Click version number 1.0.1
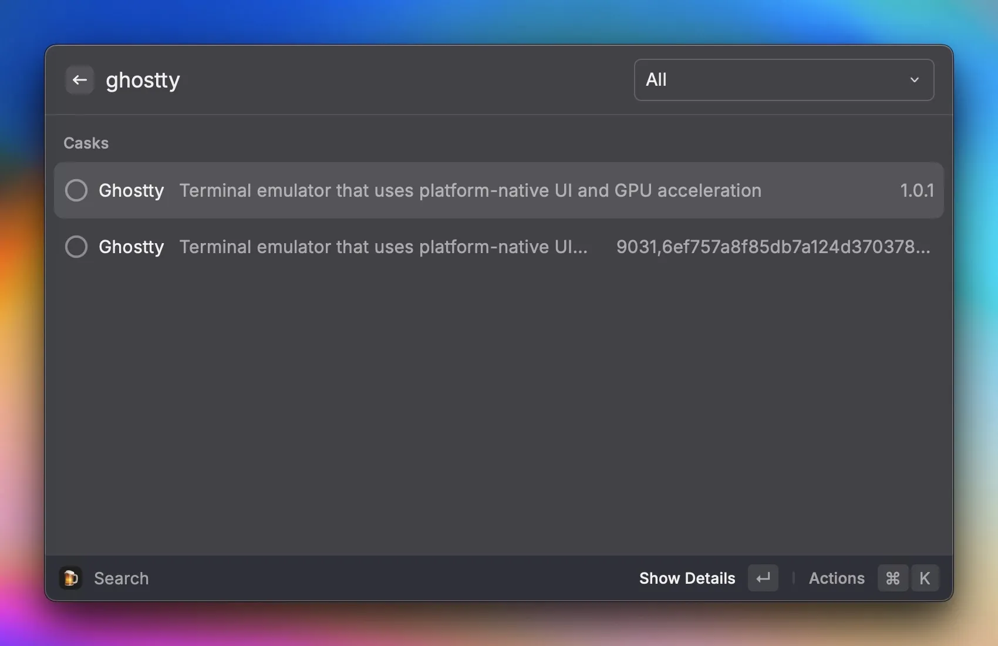 click(916, 190)
